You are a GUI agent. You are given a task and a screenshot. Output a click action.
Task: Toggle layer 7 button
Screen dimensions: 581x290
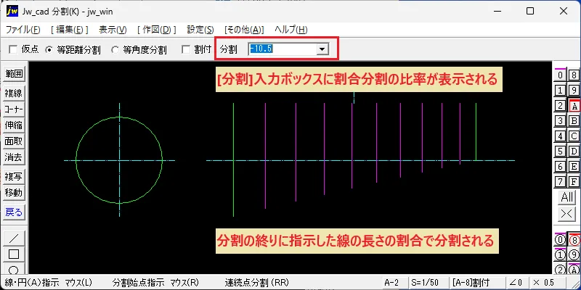560,182
